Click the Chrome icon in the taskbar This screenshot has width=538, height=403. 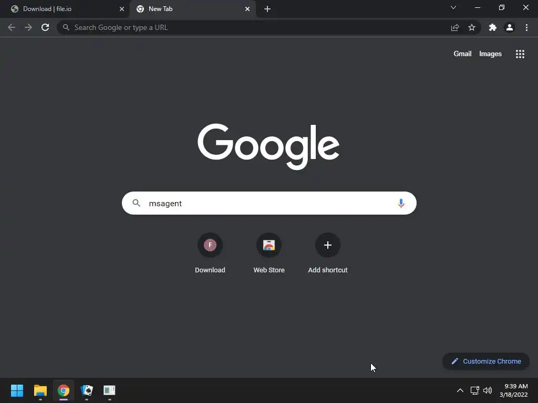click(64, 390)
